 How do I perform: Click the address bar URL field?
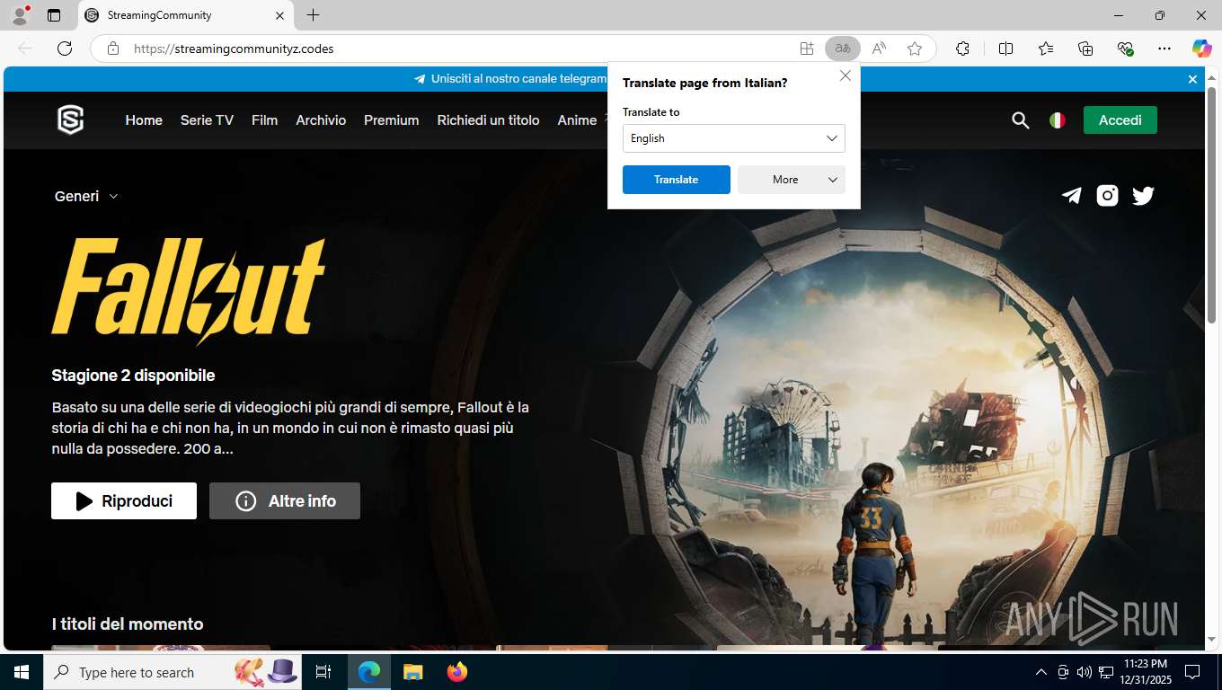458,49
